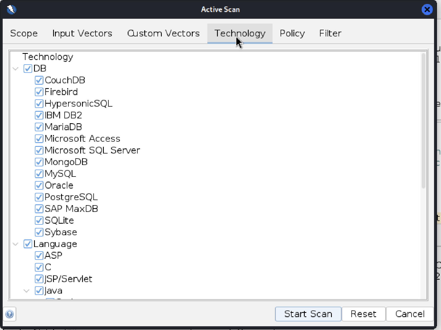Switch to the Scope tab
The height and width of the screenshot is (330, 441).
click(x=24, y=33)
